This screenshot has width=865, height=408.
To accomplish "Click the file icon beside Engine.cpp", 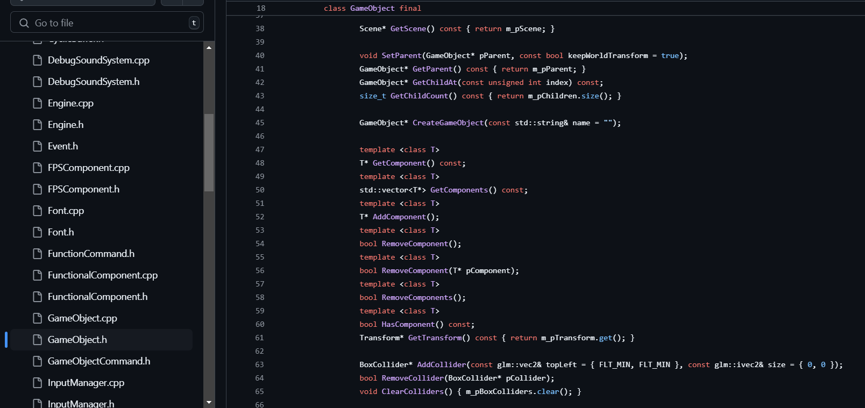I will (x=37, y=103).
